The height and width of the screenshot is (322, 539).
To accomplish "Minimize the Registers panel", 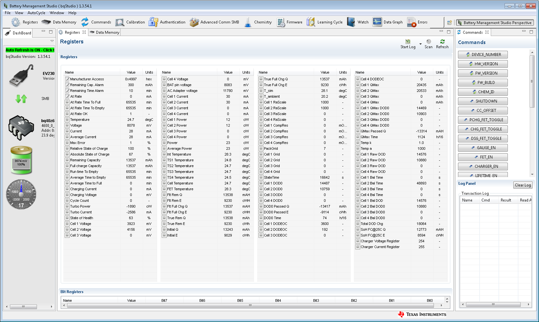I will coord(441,31).
